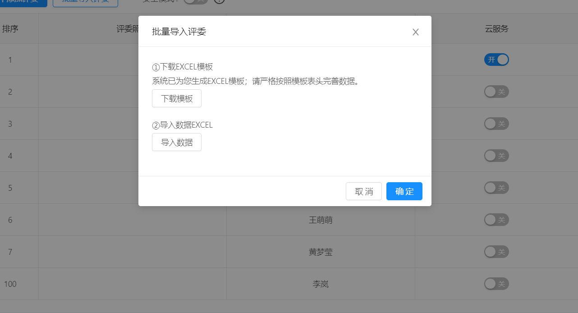Enable 云服务 switch for row 4
The image size is (578, 313).
point(496,156)
